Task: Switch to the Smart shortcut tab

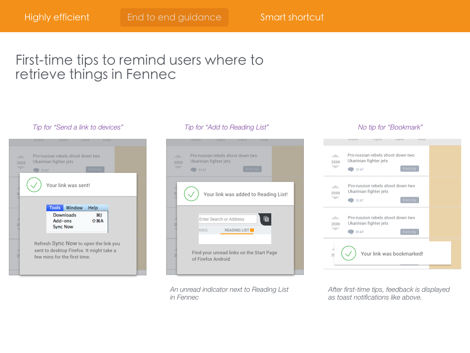Action: coord(292,17)
